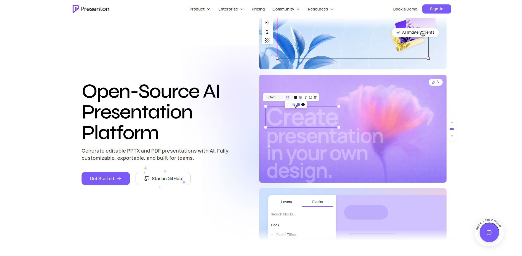Click the line height icon

(292, 97)
